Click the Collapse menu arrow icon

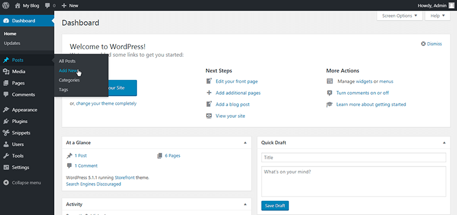click(x=6, y=182)
